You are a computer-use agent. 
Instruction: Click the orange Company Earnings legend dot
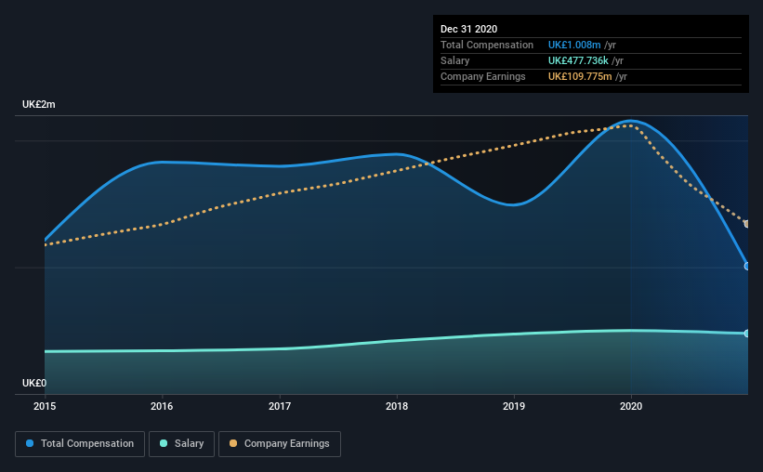233,443
